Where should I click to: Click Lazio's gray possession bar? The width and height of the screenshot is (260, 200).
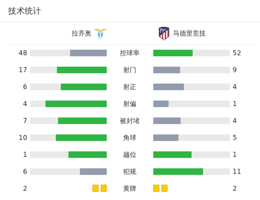88,53
